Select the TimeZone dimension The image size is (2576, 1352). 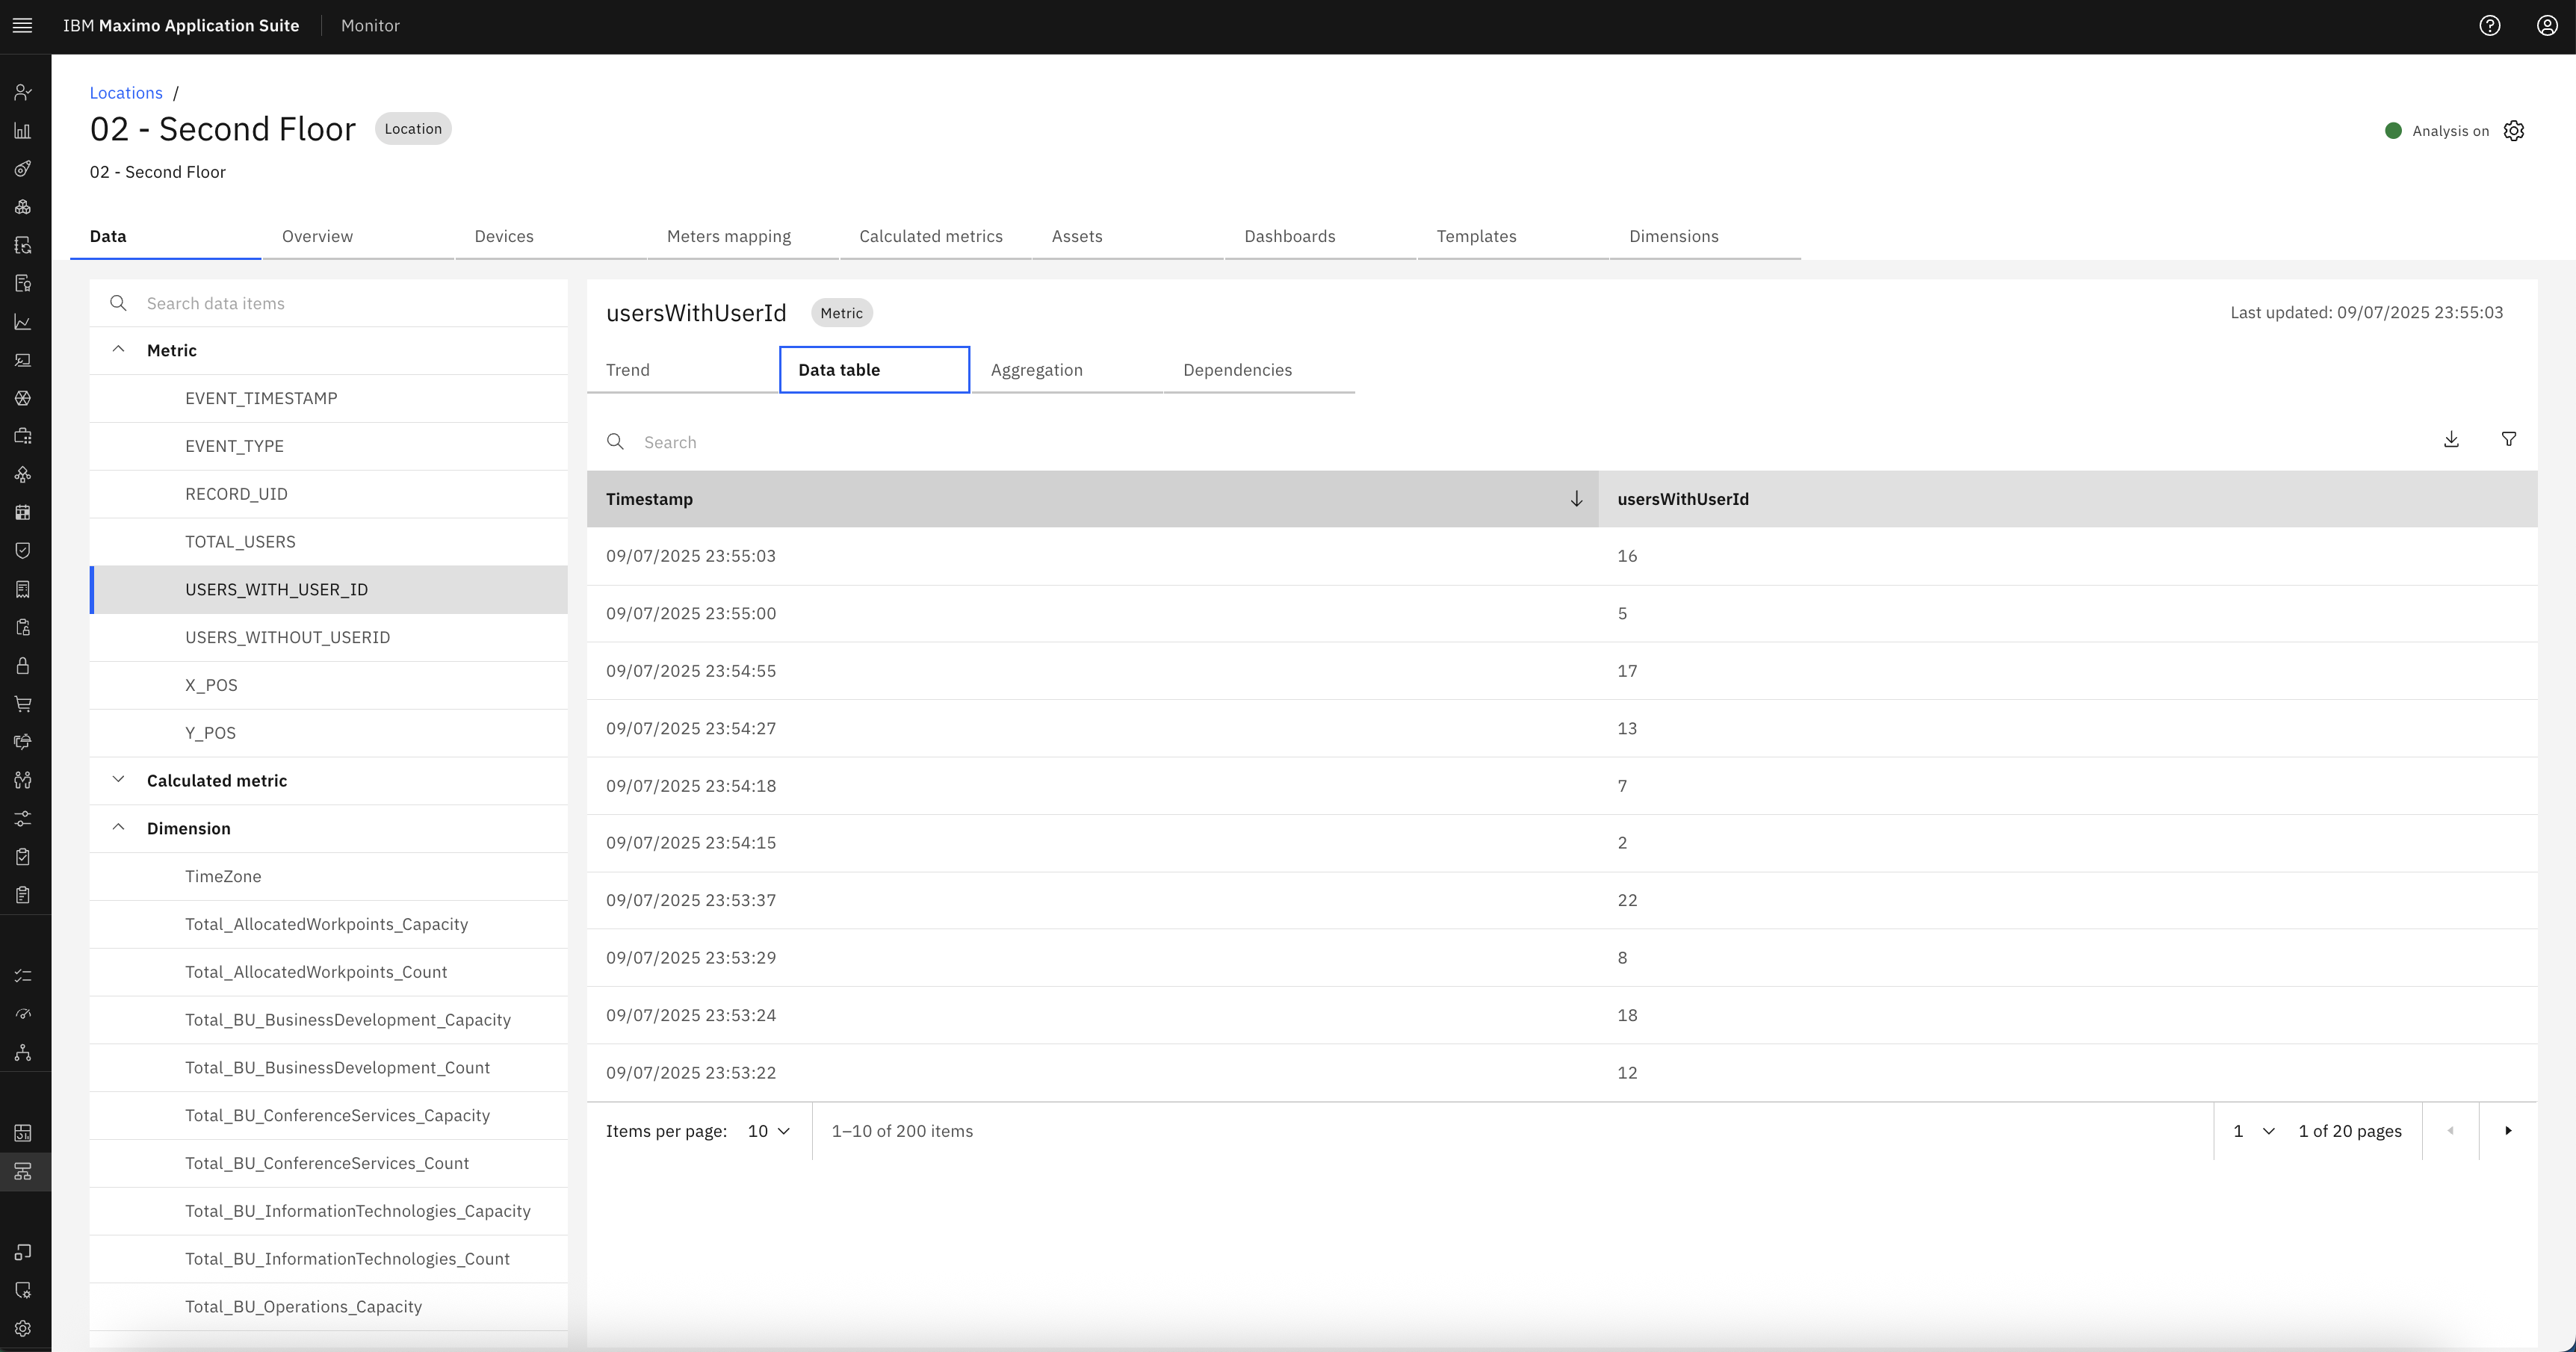329,876
